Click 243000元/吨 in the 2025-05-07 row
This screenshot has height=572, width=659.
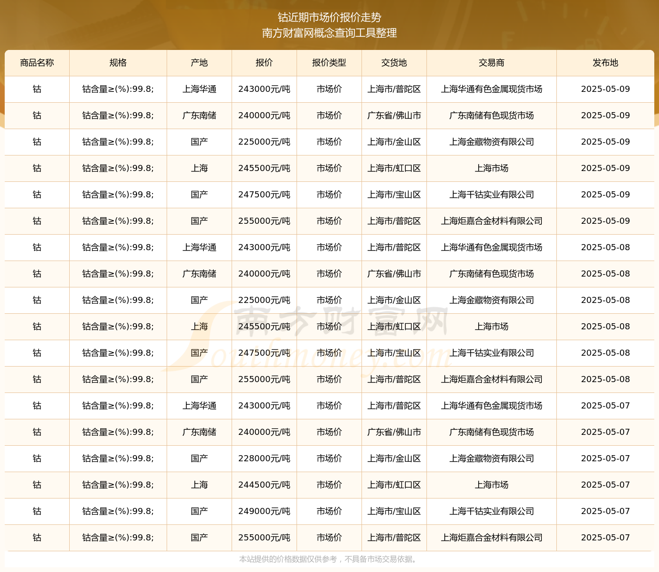264,406
